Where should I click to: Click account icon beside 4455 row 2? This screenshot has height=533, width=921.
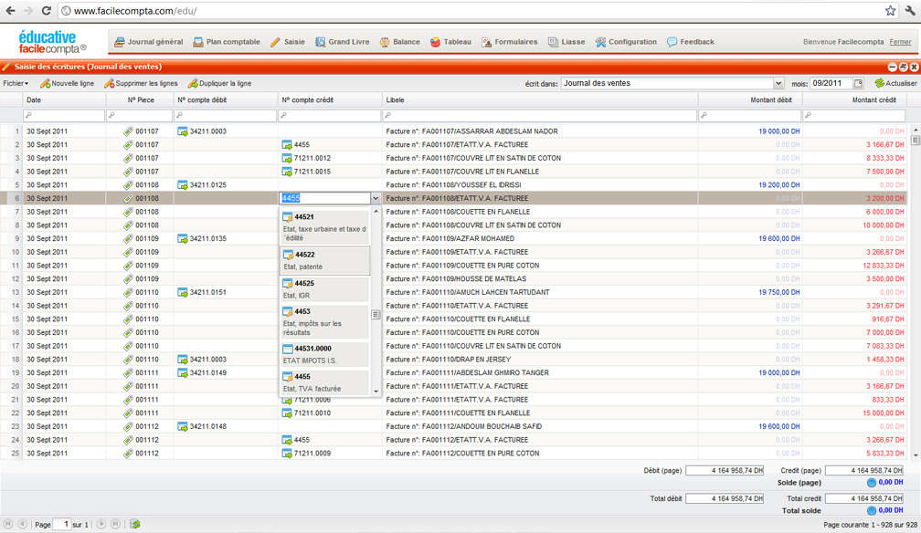pyautogui.click(x=287, y=145)
